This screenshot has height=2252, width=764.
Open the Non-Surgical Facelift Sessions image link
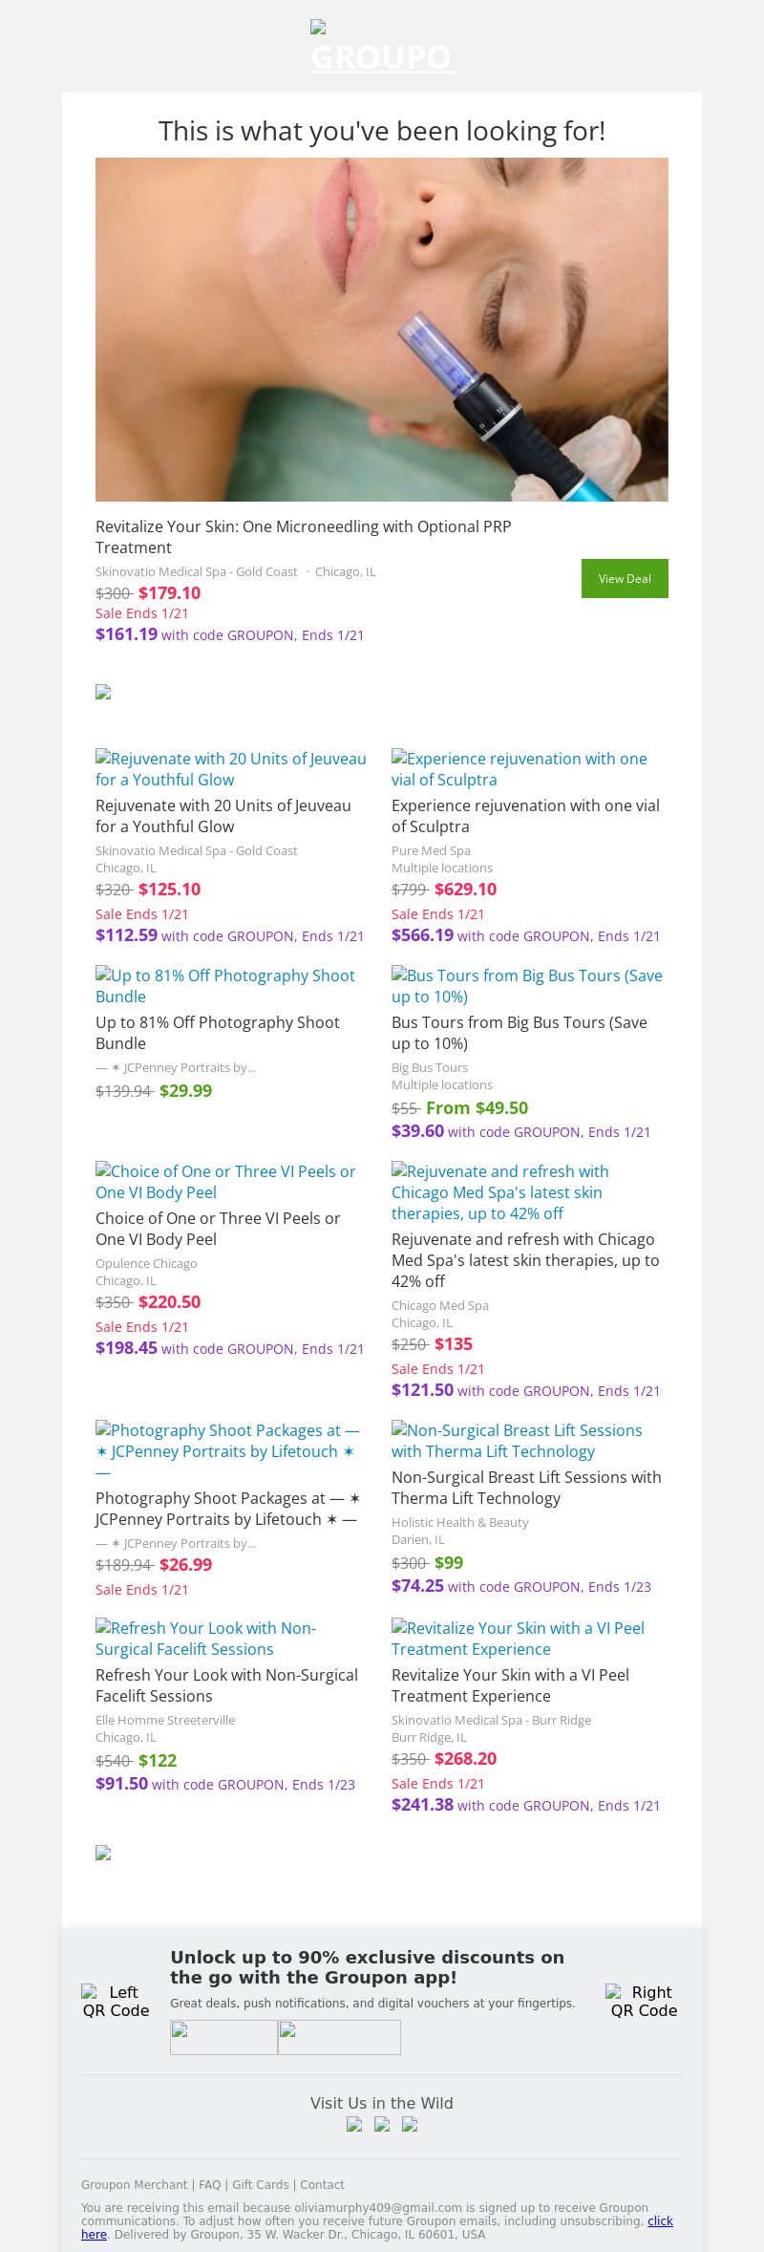coord(205,1639)
